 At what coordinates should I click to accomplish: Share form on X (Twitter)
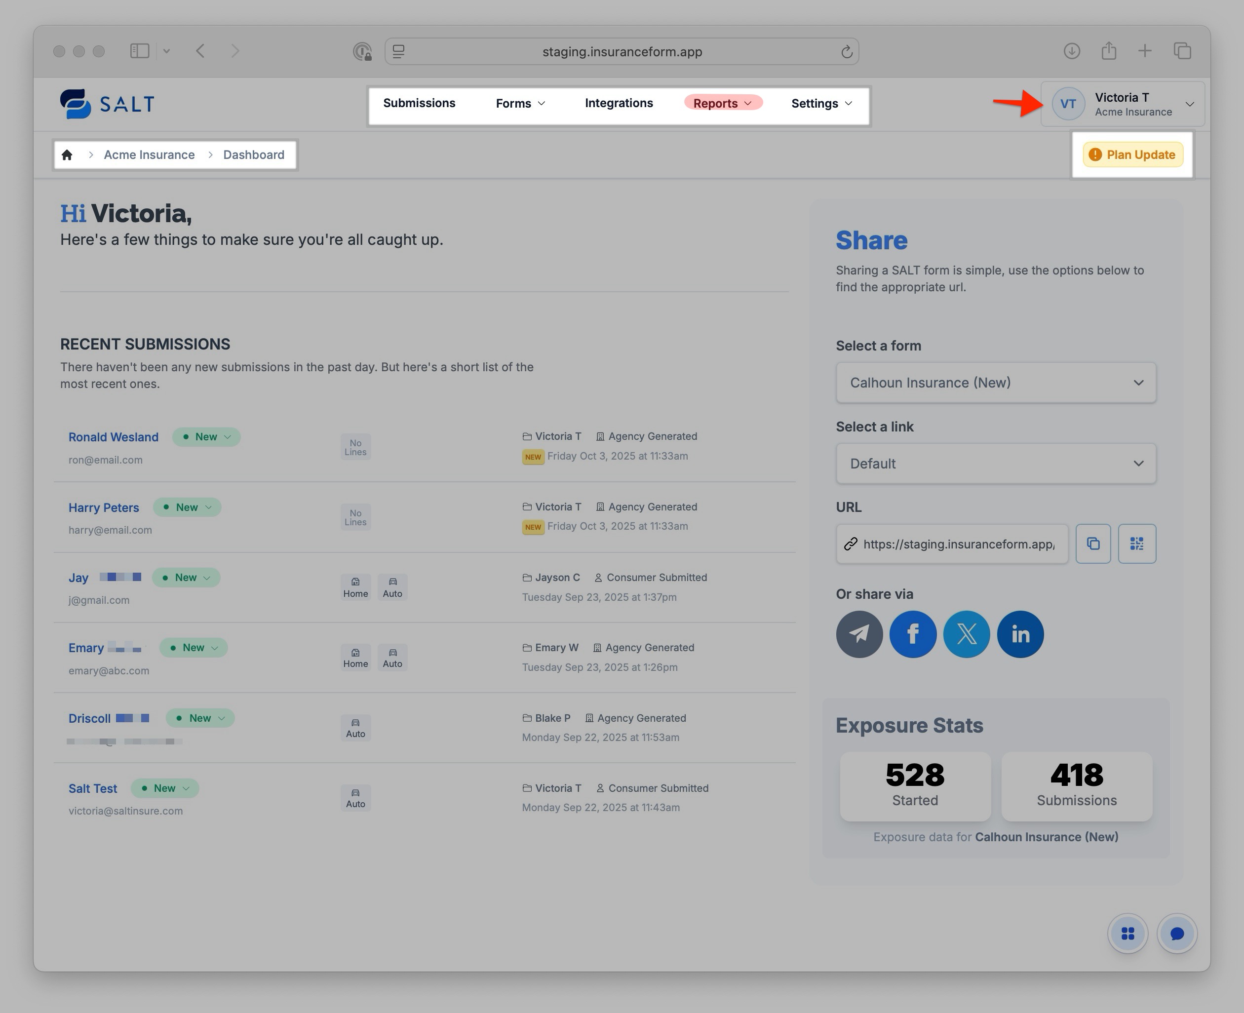point(966,634)
